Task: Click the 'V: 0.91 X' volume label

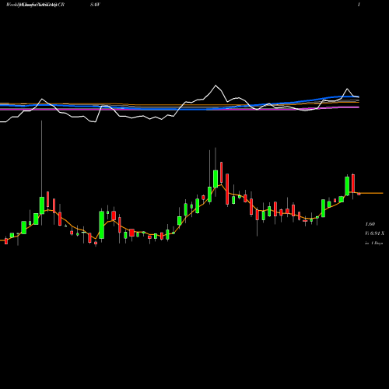Action: (374, 233)
